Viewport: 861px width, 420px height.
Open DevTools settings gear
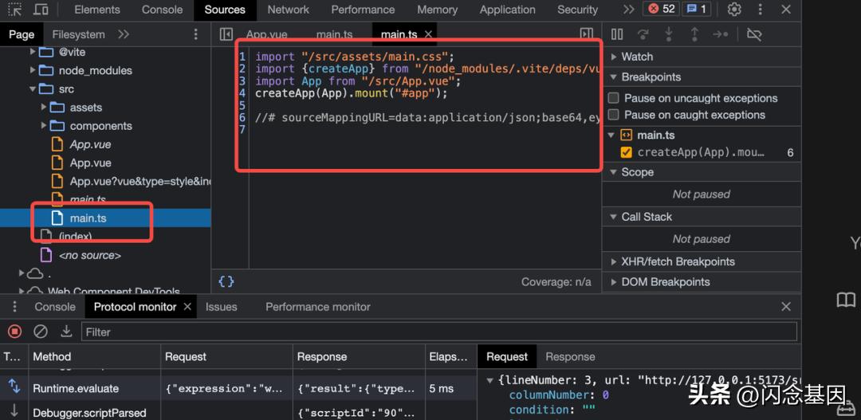click(x=734, y=10)
